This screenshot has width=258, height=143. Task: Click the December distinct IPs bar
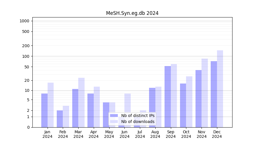(214, 94)
